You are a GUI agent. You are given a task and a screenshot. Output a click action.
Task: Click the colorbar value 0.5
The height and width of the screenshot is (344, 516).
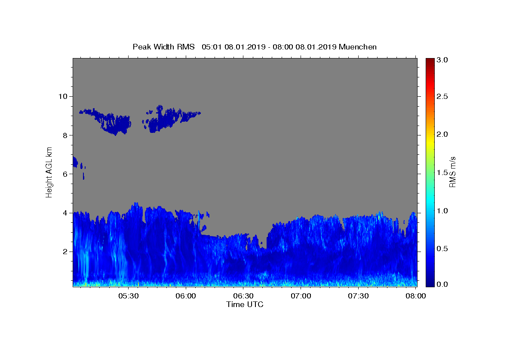coord(443,249)
